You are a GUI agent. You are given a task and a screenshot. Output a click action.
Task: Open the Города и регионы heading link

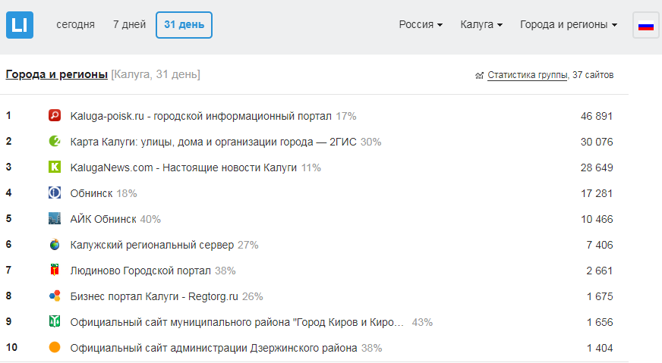(56, 74)
